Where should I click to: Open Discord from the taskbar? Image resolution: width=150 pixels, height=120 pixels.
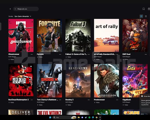[82, 117]
